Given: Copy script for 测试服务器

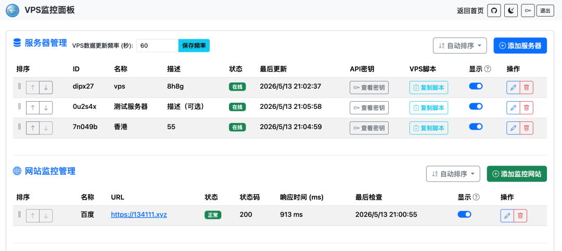Looking at the screenshot, I should click(429, 107).
